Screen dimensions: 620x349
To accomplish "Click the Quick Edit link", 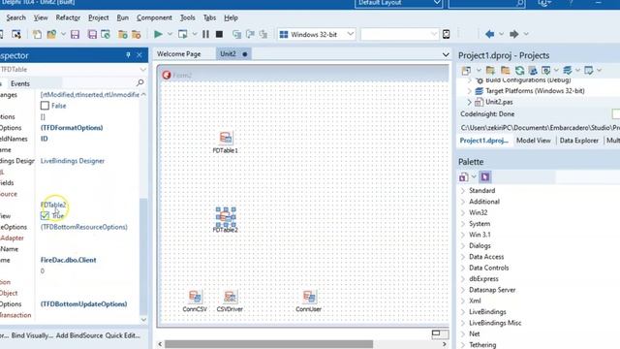I will pos(123,335).
